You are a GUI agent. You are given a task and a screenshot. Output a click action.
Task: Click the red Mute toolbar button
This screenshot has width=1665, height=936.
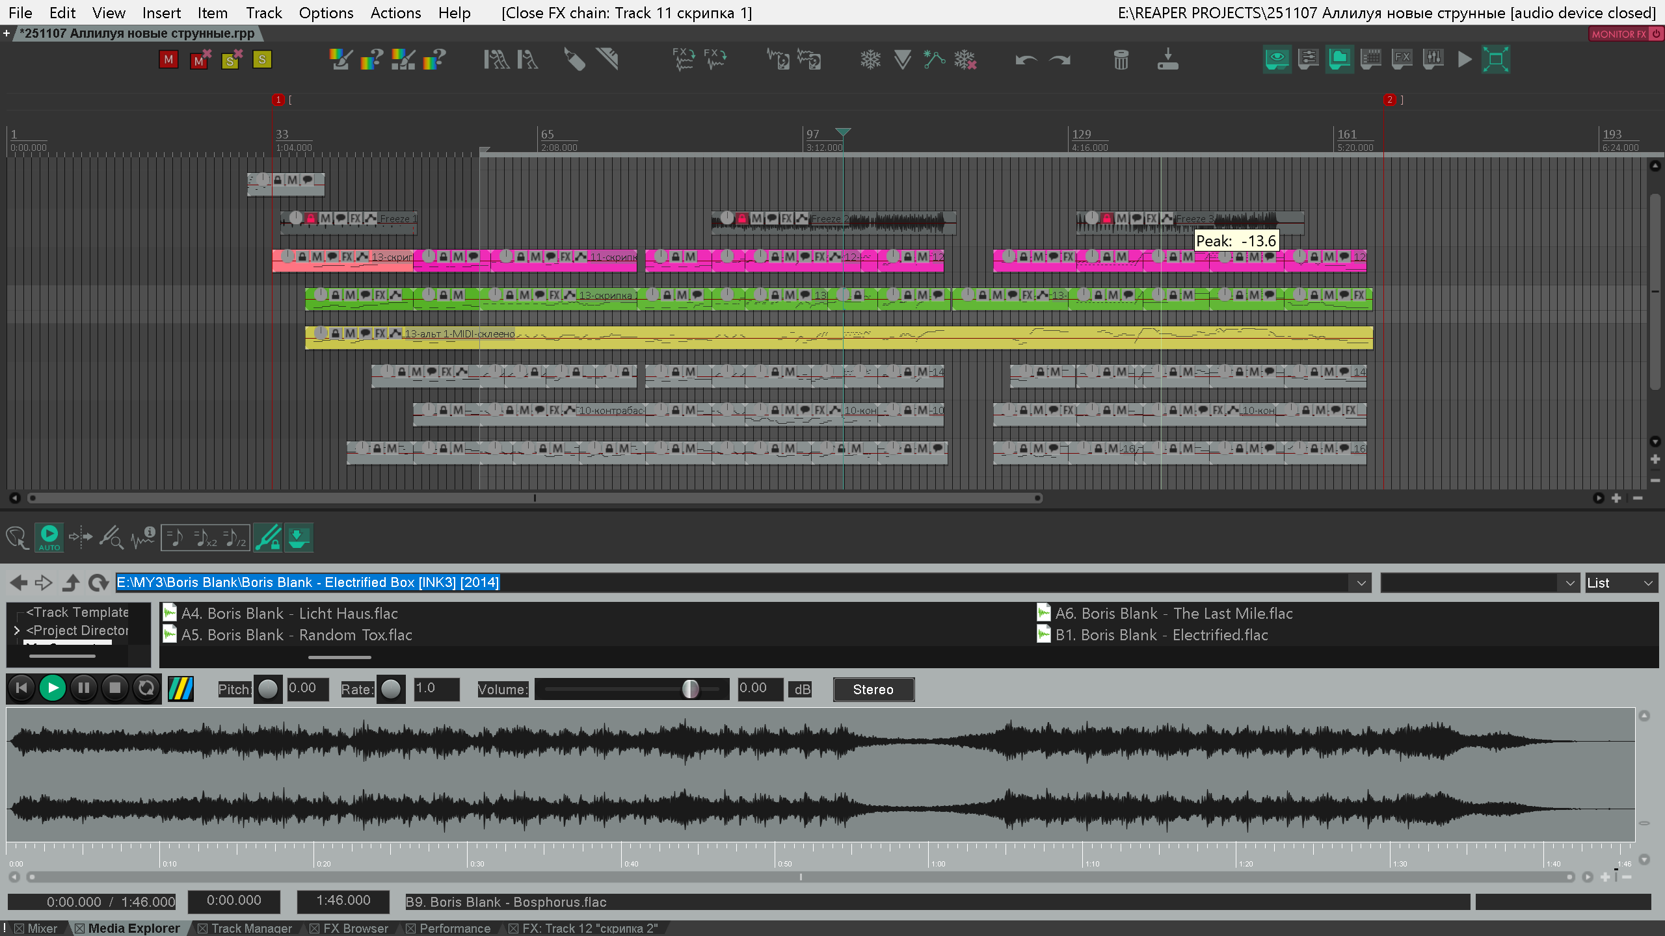point(168,60)
